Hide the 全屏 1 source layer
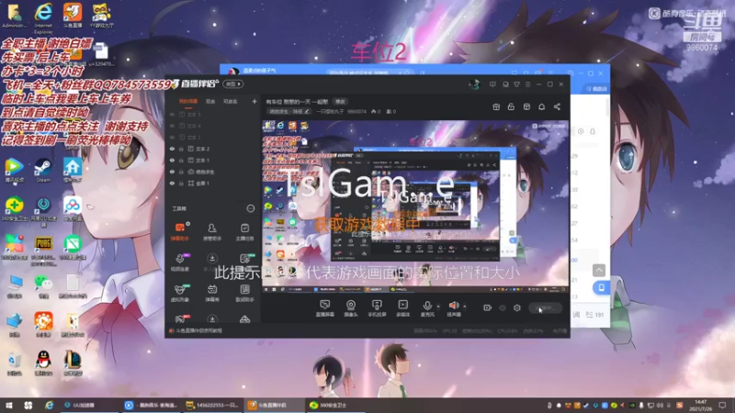Screen dimensions: 735x413 [172, 184]
